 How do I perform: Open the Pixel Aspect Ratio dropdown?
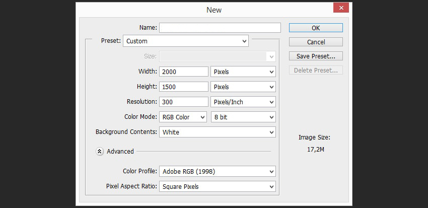pos(217,186)
